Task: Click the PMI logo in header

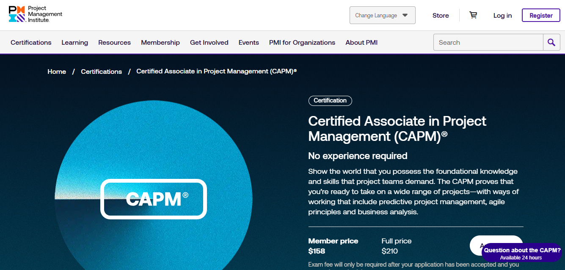Action: pos(36,15)
